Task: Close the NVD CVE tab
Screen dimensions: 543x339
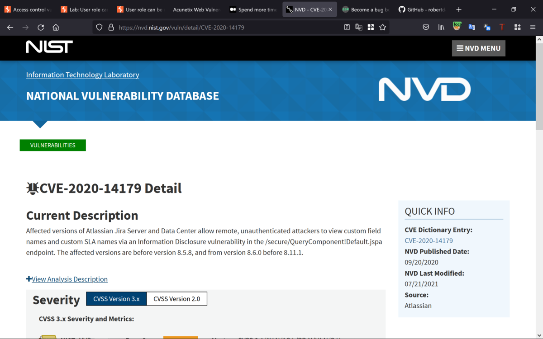Action: click(330, 9)
